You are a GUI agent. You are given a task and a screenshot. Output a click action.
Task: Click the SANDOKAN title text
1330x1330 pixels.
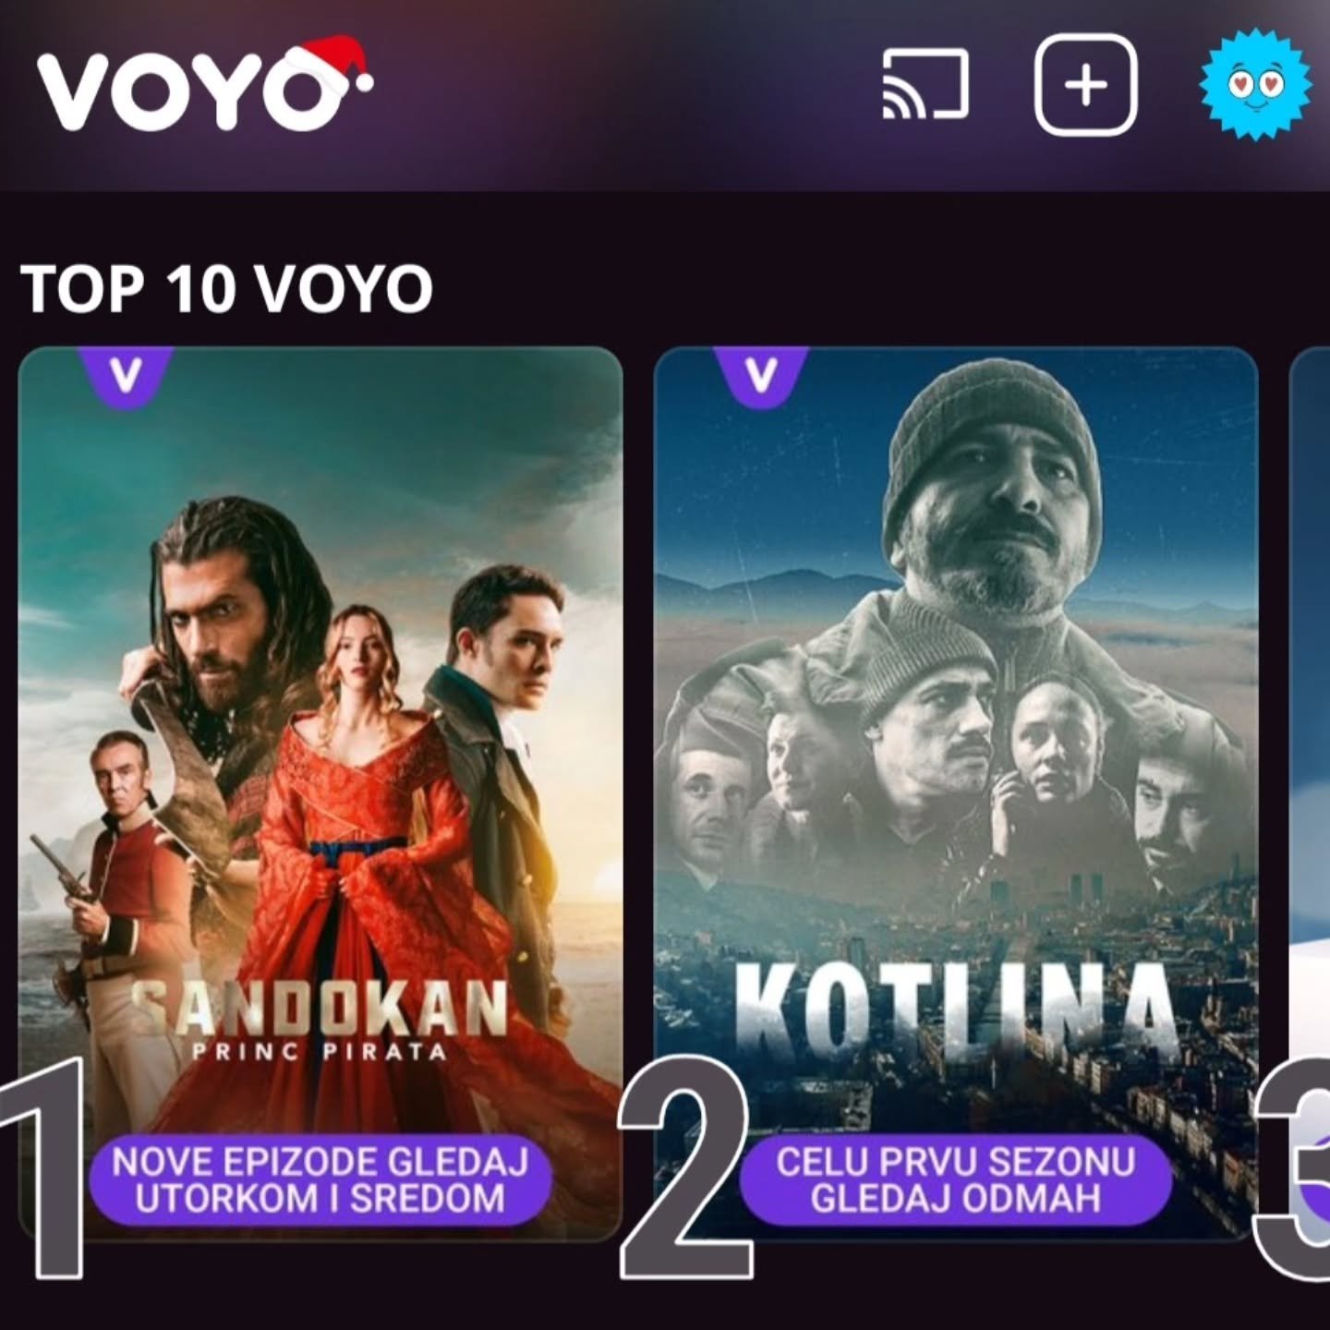pos(320,1008)
